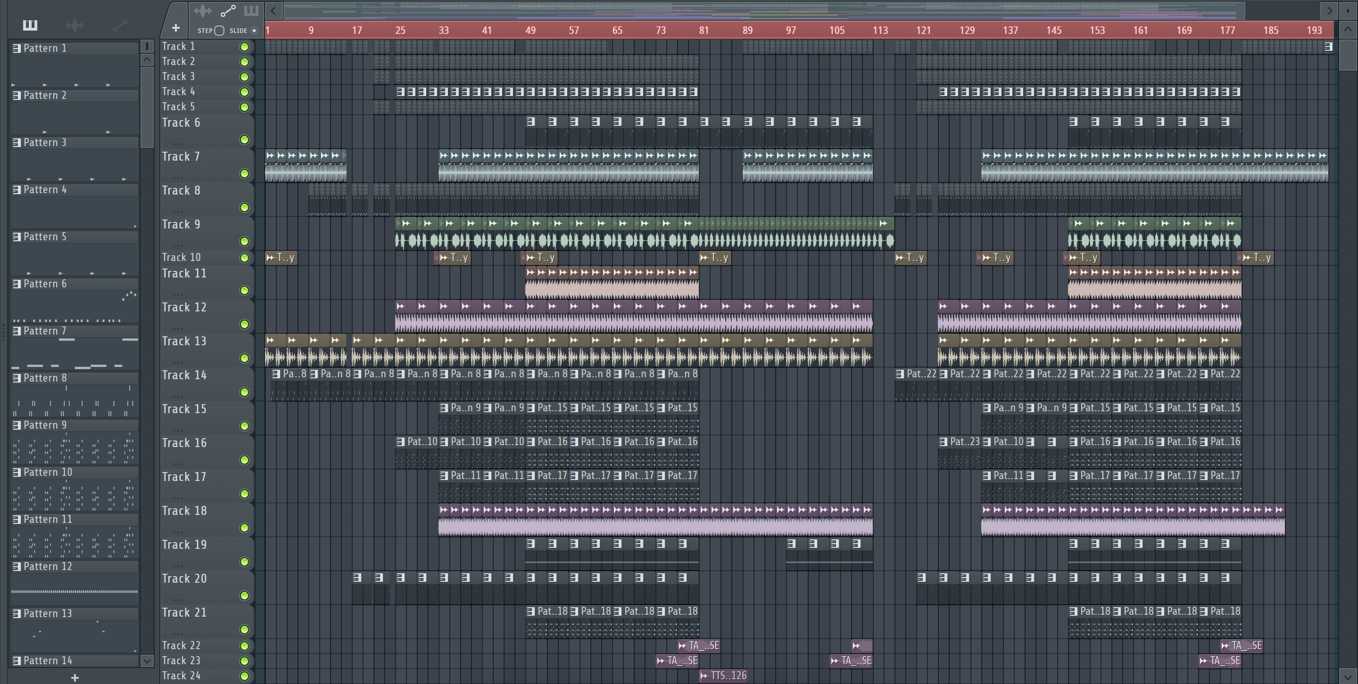Select Pattern 13 in the picker
The width and height of the screenshot is (1358, 684).
point(75,614)
